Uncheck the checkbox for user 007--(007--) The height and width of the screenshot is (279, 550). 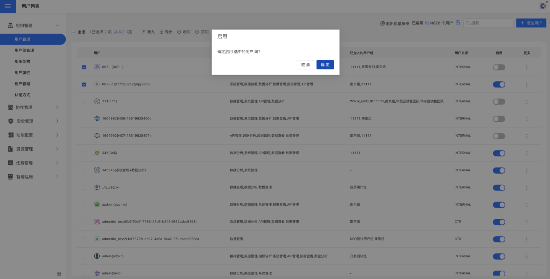pos(84,67)
